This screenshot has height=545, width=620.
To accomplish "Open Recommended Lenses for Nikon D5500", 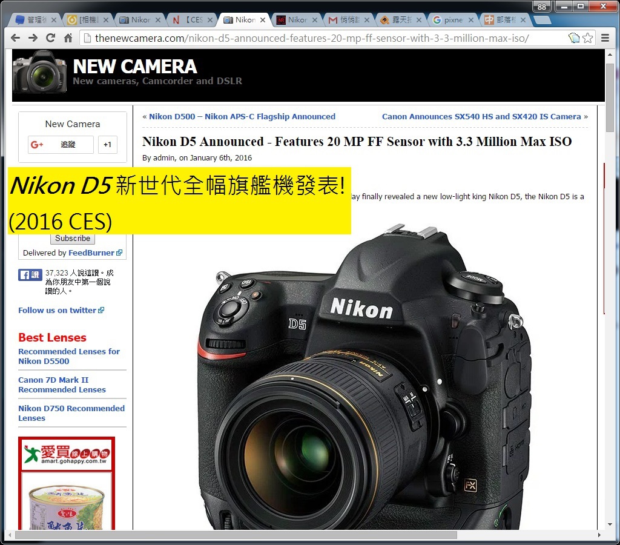I will coord(69,356).
